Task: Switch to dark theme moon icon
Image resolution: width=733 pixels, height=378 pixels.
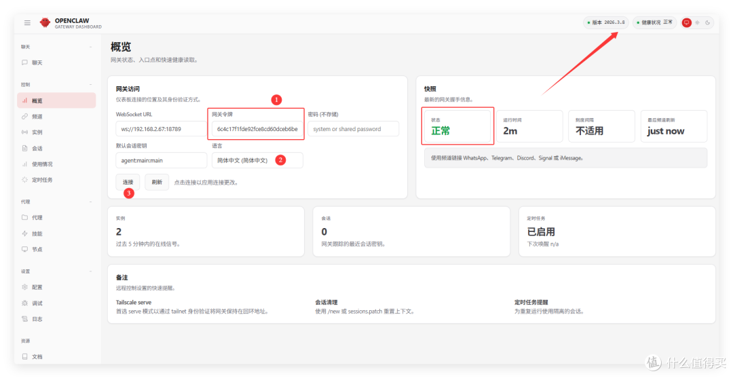Action: coord(708,22)
